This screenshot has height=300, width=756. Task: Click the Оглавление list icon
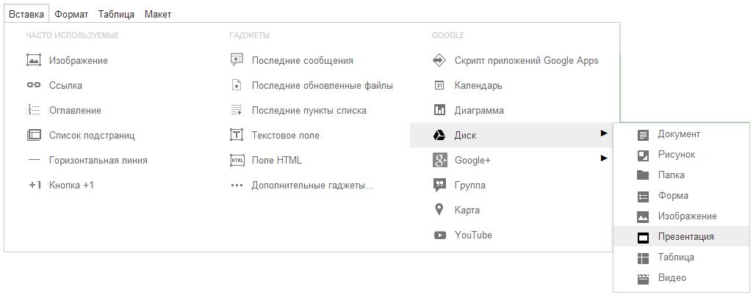tap(34, 110)
